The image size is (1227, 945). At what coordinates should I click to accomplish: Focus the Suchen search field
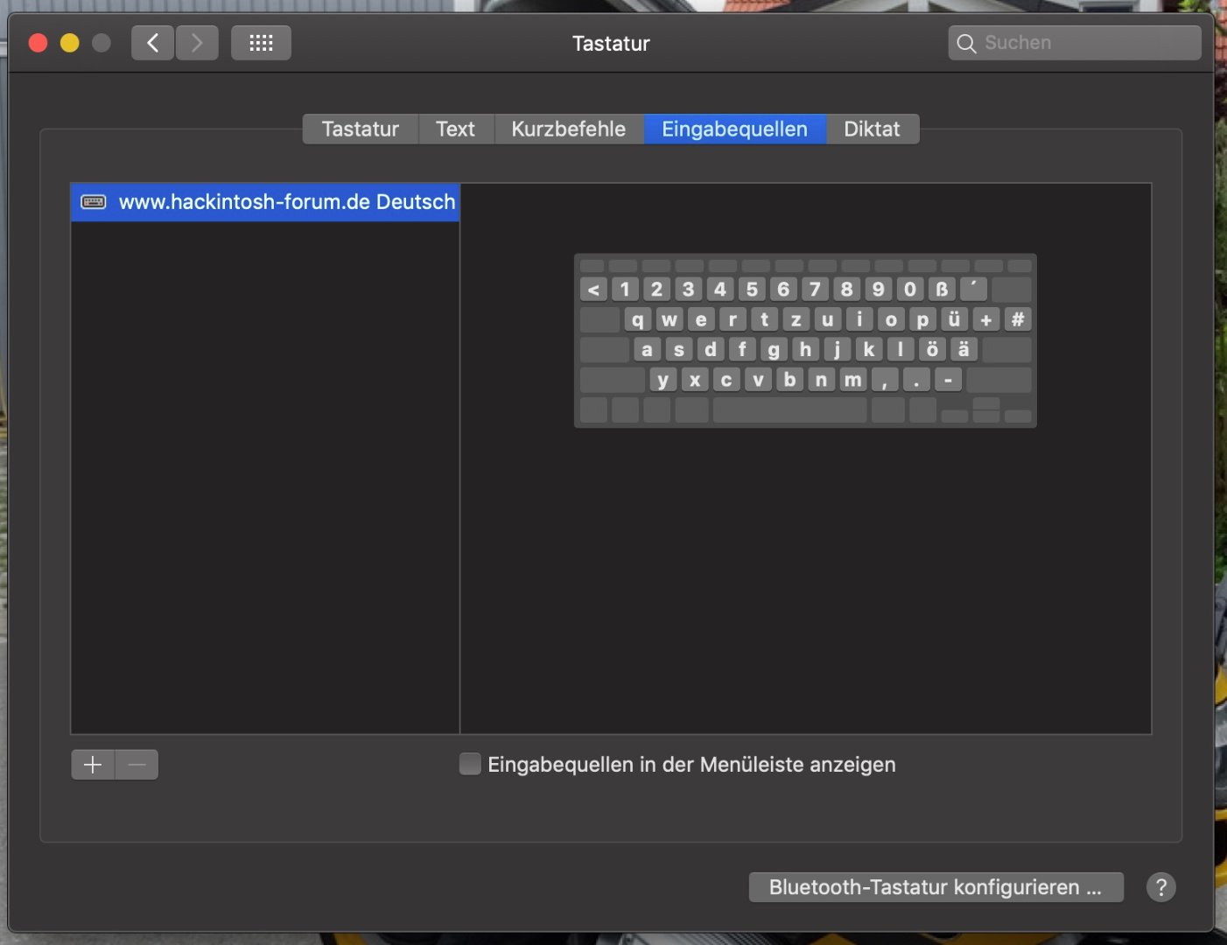[x=1075, y=43]
